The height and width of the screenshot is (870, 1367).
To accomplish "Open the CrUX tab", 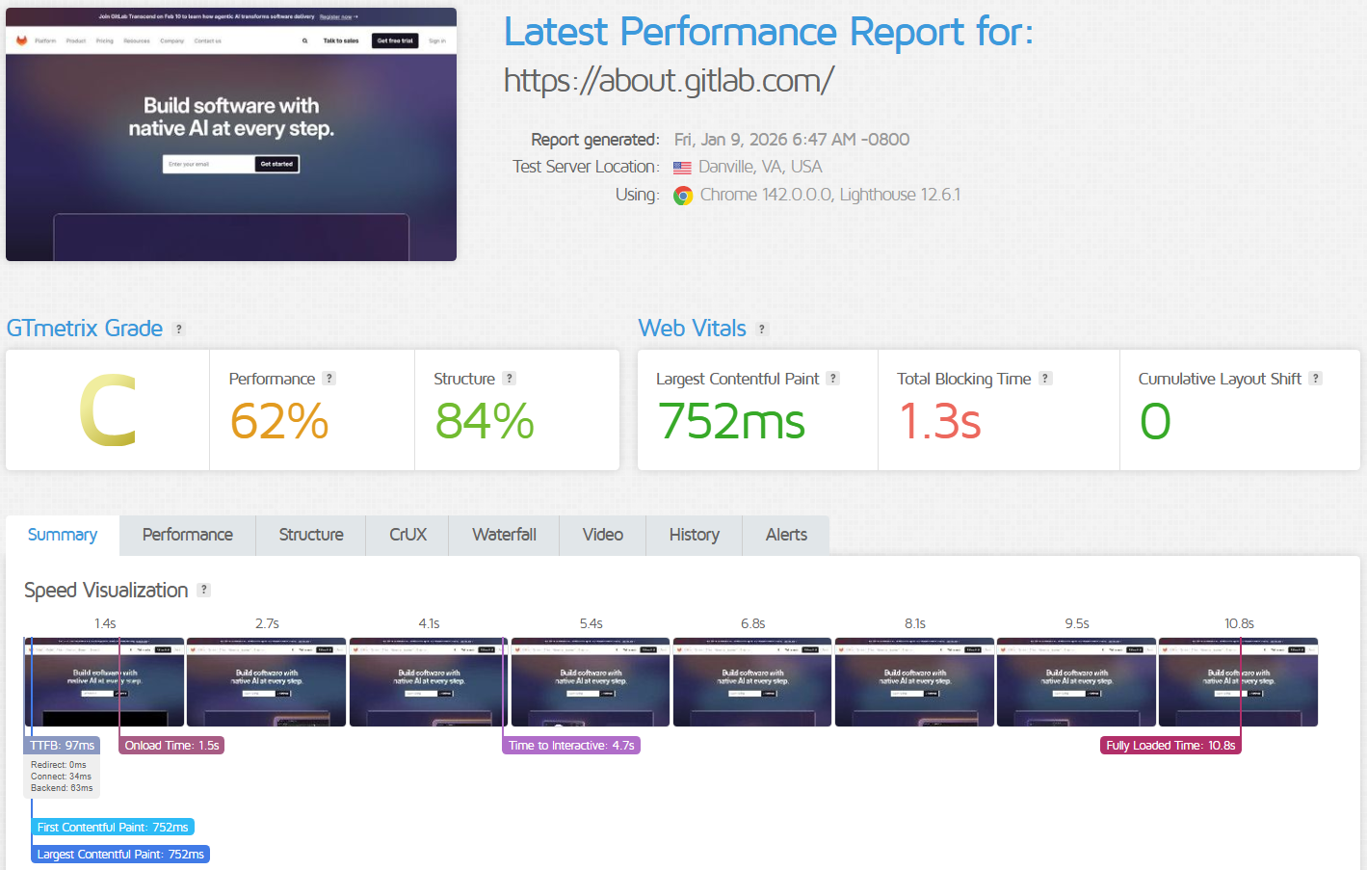I will [x=407, y=535].
